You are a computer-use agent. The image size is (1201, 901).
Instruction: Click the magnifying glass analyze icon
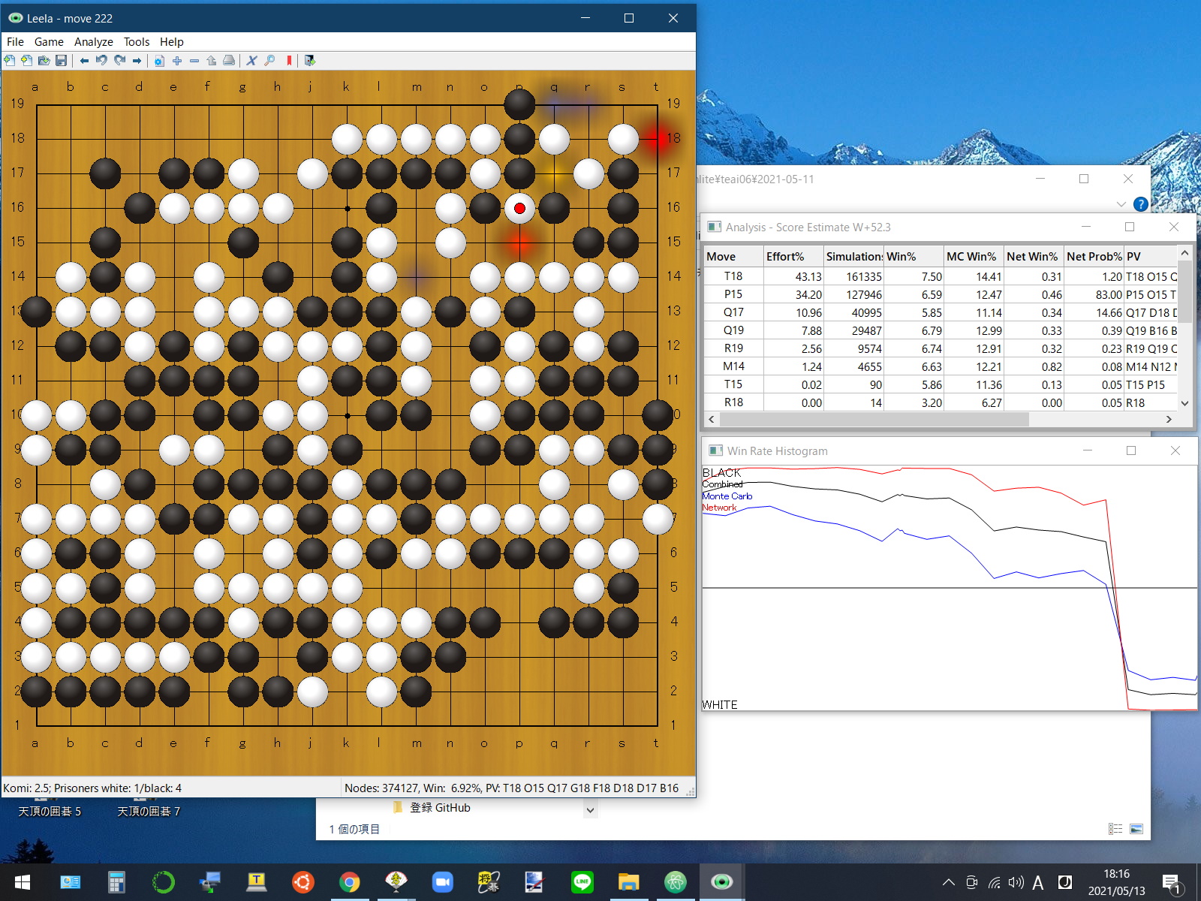pyautogui.click(x=270, y=61)
